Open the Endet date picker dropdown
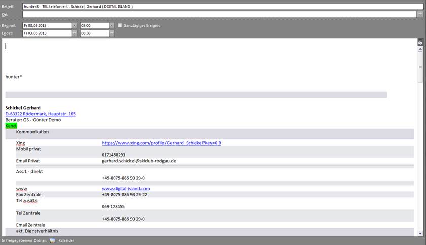 [74, 33]
